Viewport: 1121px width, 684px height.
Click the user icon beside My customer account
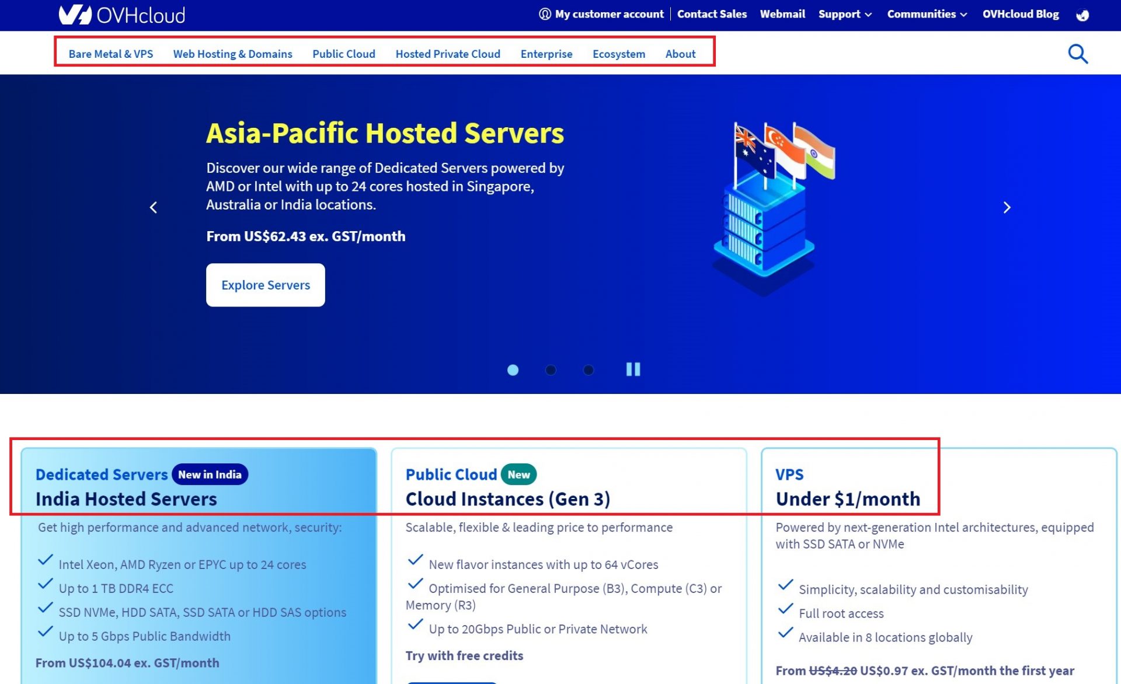pos(544,14)
